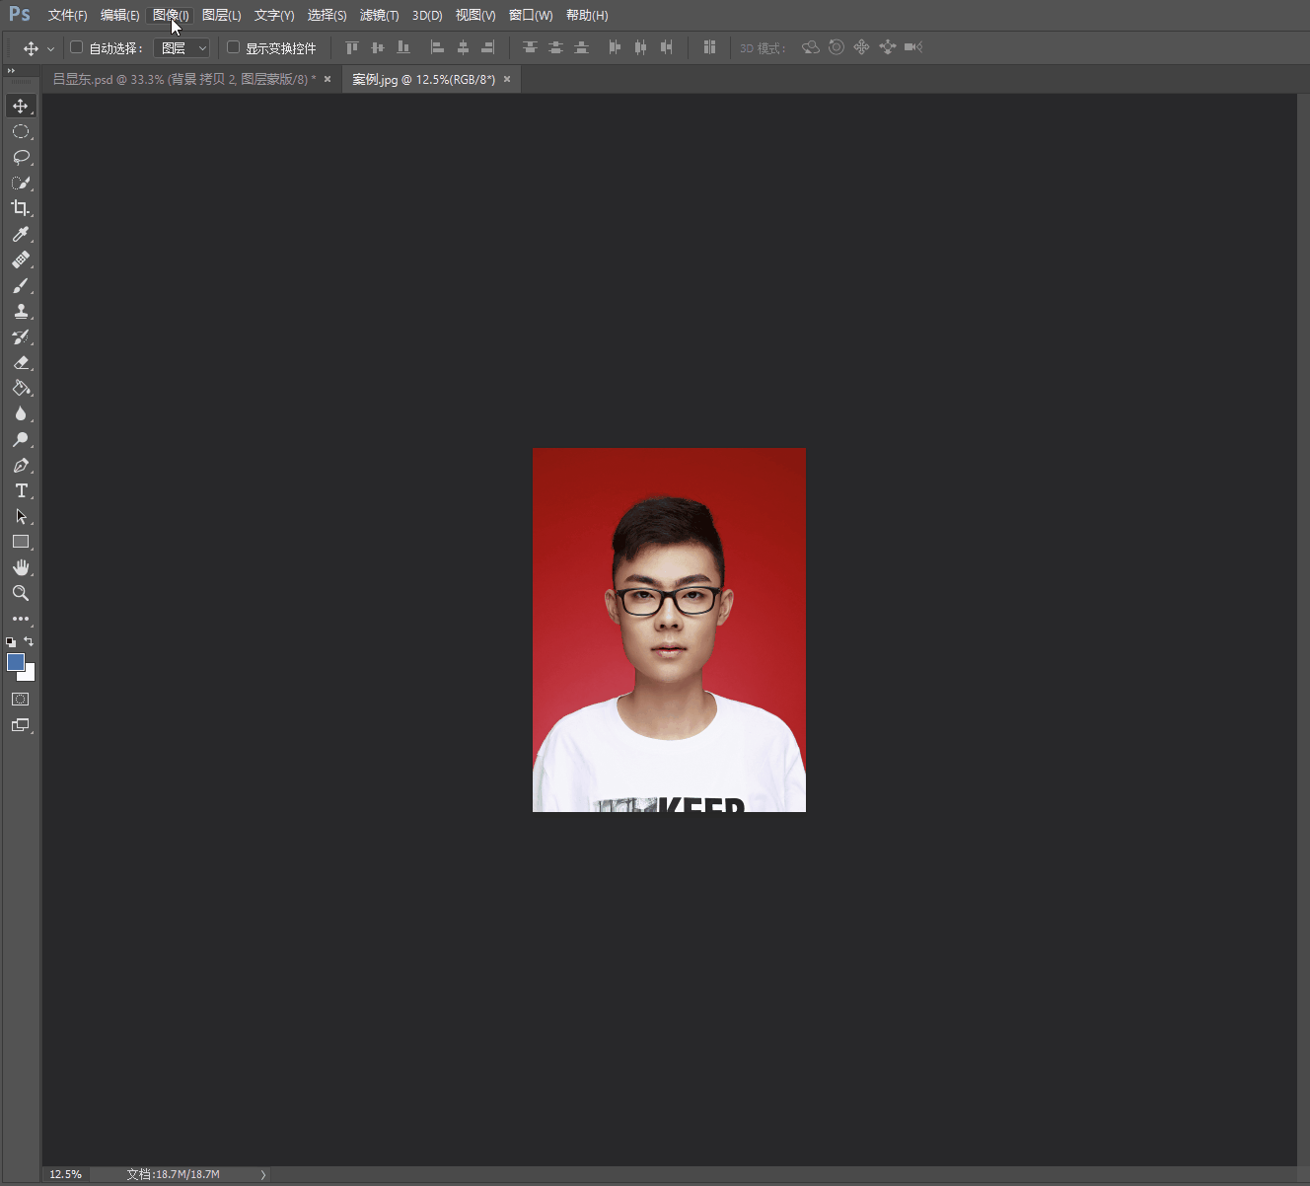1310x1186 pixels.
Task: Click the blue foreground color swatch
Action: (15, 662)
